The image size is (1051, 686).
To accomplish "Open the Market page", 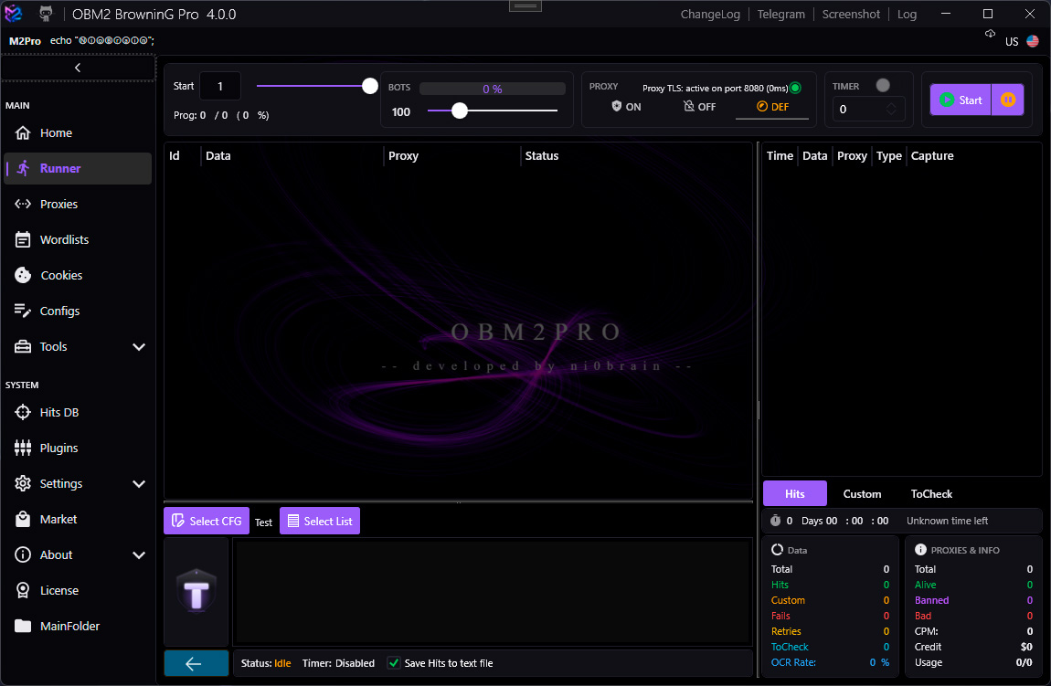I will point(77,519).
